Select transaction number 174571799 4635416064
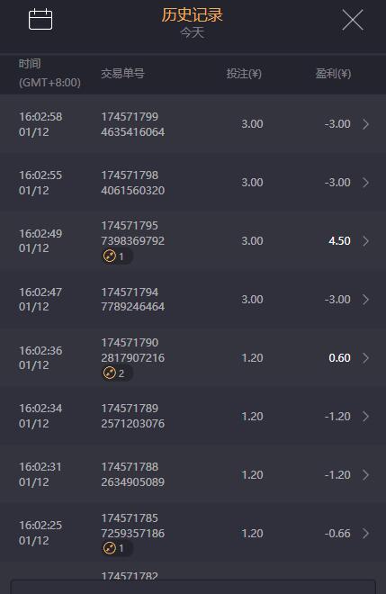Viewport: 386px width, 594px height. [132, 124]
